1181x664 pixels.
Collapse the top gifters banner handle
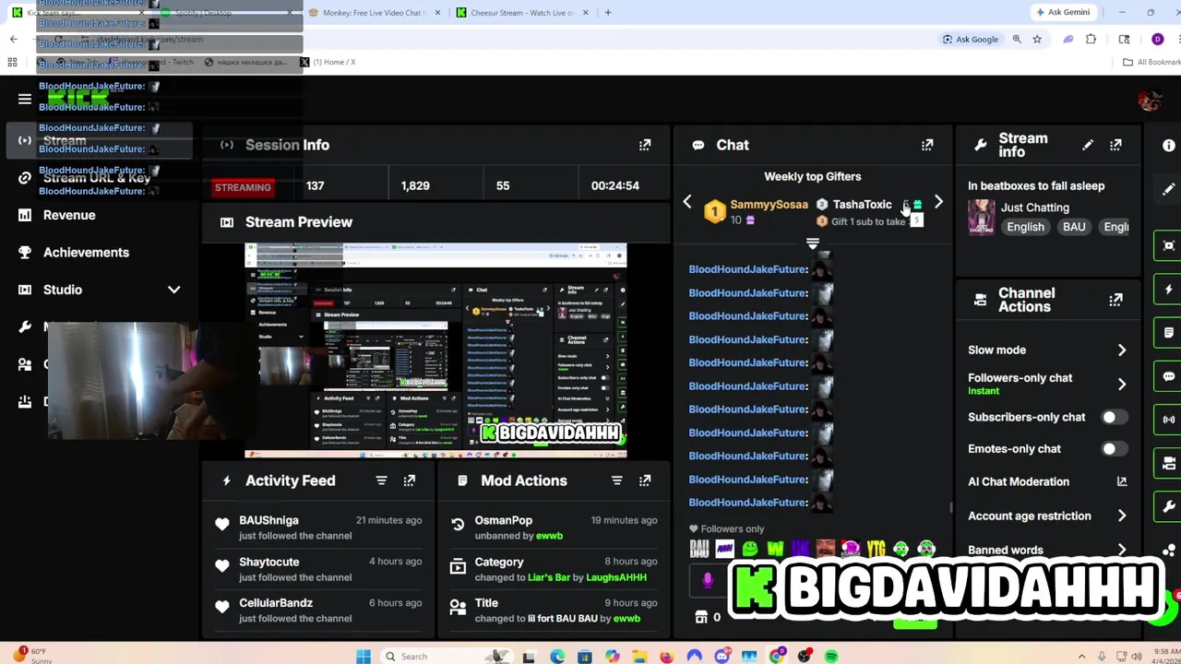(x=813, y=244)
